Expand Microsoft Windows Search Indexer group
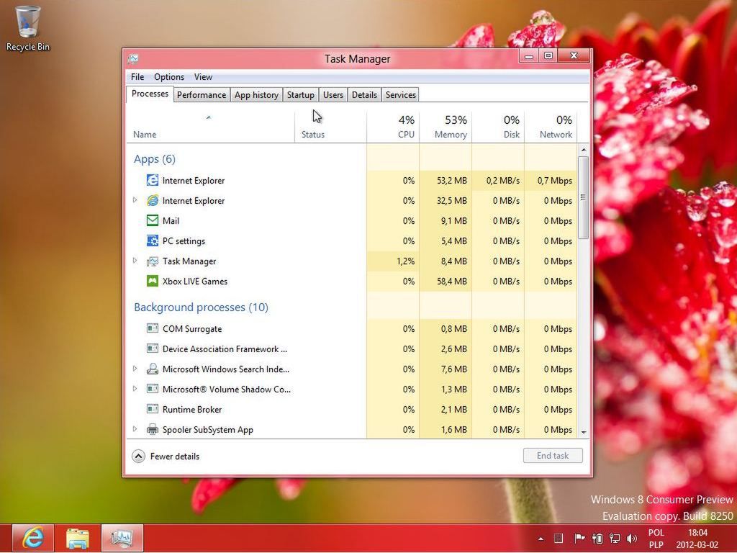The height and width of the screenshot is (553, 737). 135,368
